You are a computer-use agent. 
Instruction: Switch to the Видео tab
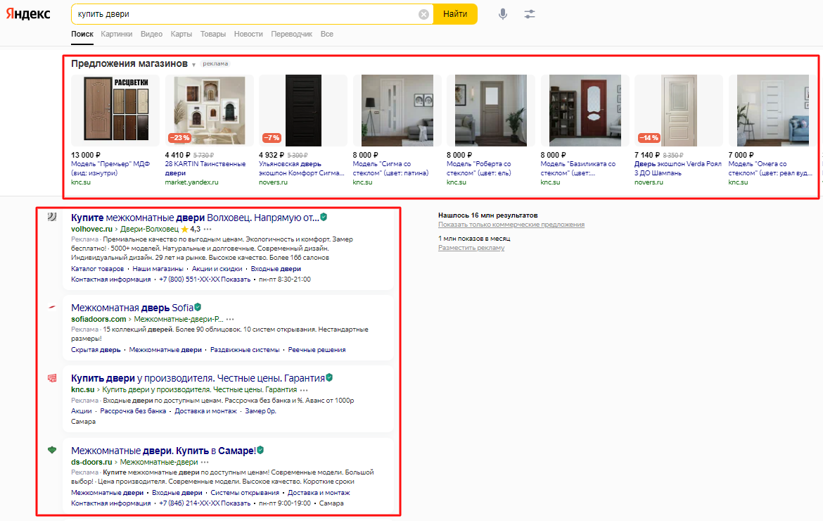(x=151, y=34)
